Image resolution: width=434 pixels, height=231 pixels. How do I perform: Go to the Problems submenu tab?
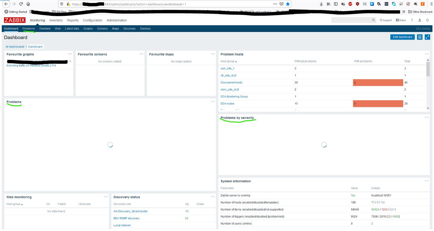[29, 28]
